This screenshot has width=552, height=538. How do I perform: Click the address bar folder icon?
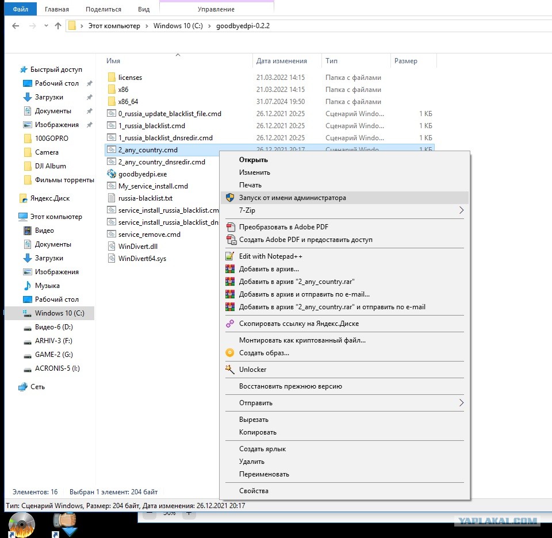[x=72, y=26]
